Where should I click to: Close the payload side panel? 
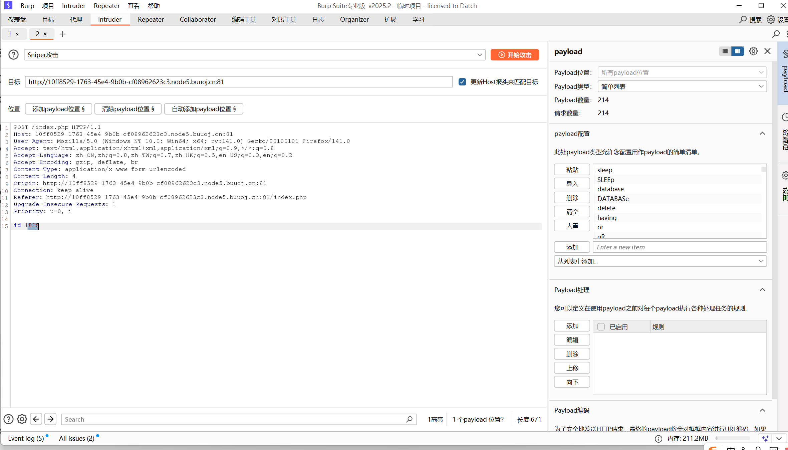(767, 51)
